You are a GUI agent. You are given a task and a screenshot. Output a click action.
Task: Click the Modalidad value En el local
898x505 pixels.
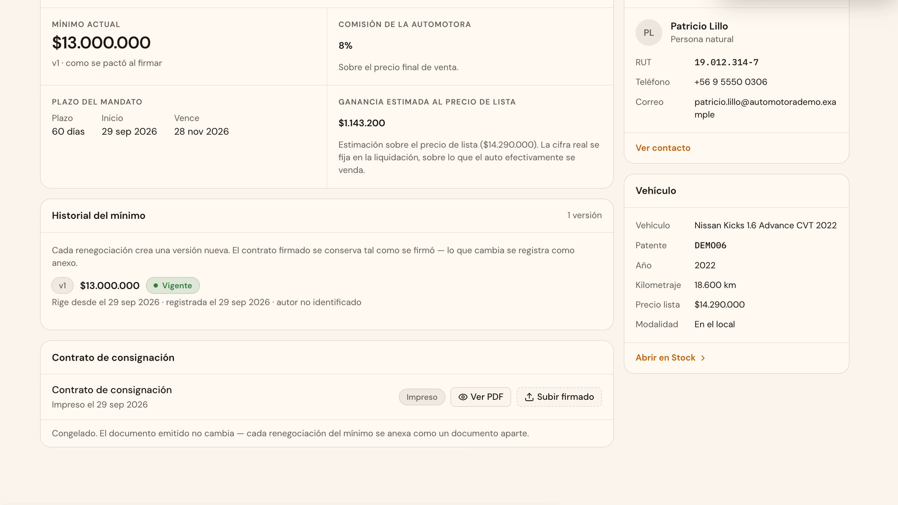pyautogui.click(x=714, y=325)
